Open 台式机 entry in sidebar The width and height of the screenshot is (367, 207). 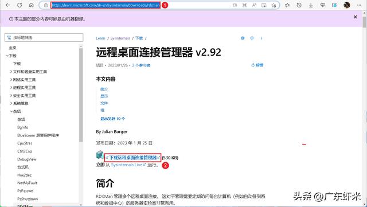click(23, 167)
